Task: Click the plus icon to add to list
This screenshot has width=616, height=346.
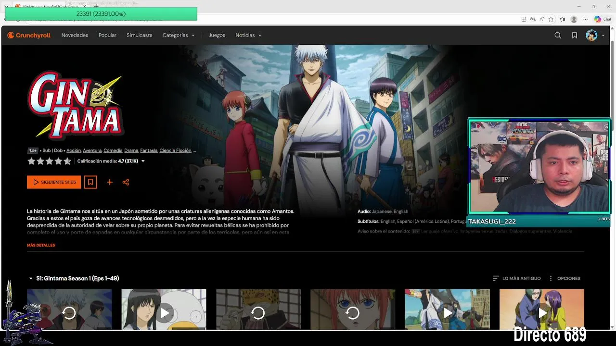Action: click(110, 182)
